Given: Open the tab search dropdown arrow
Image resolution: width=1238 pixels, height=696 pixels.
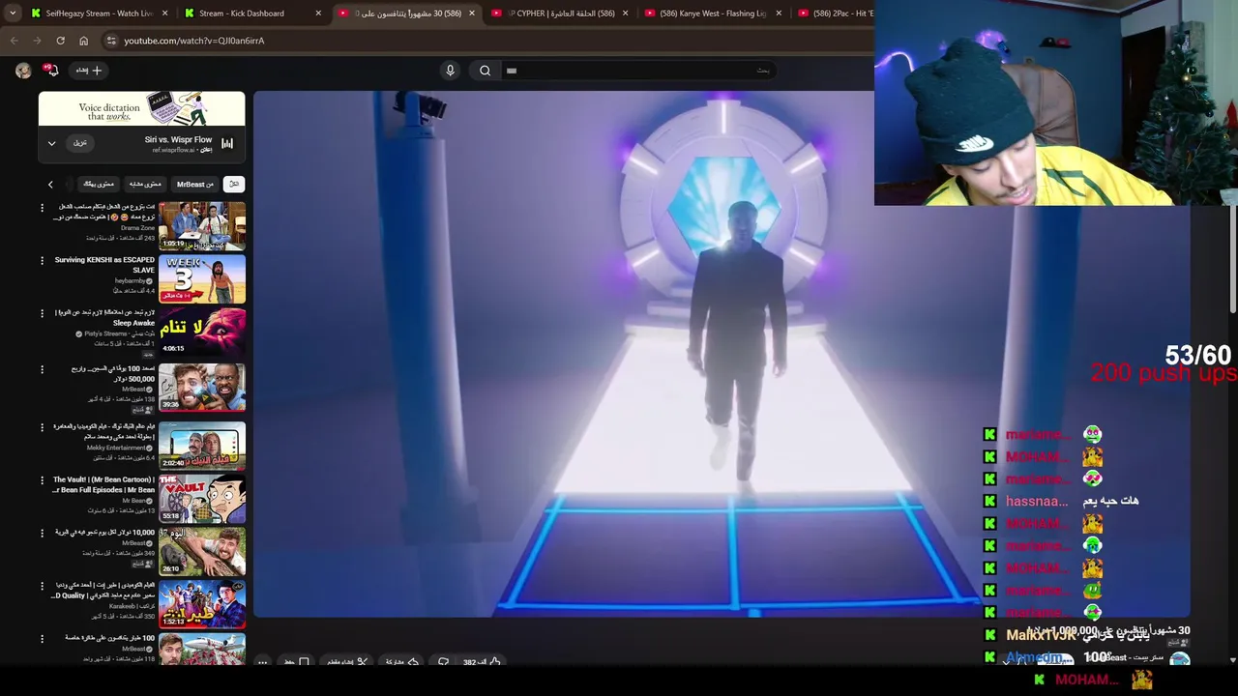Looking at the screenshot, I should point(13,14).
